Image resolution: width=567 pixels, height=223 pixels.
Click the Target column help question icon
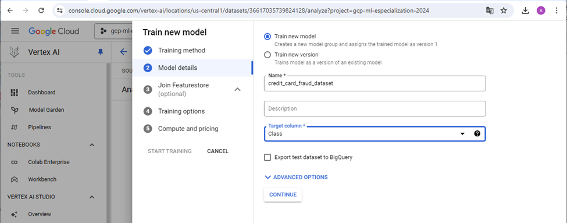point(477,133)
